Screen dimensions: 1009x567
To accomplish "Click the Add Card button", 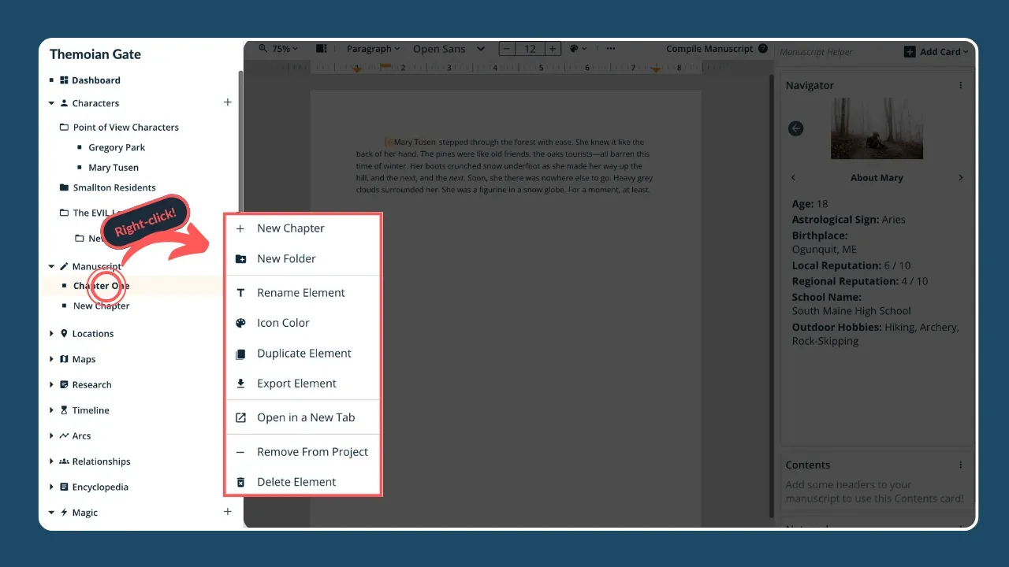I will (936, 52).
